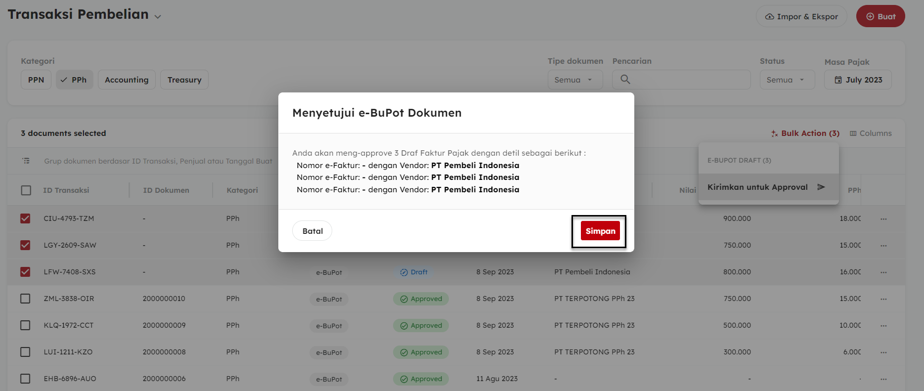Cancel approval with Batal button
The image size is (924, 391).
(x=312, y=231)
